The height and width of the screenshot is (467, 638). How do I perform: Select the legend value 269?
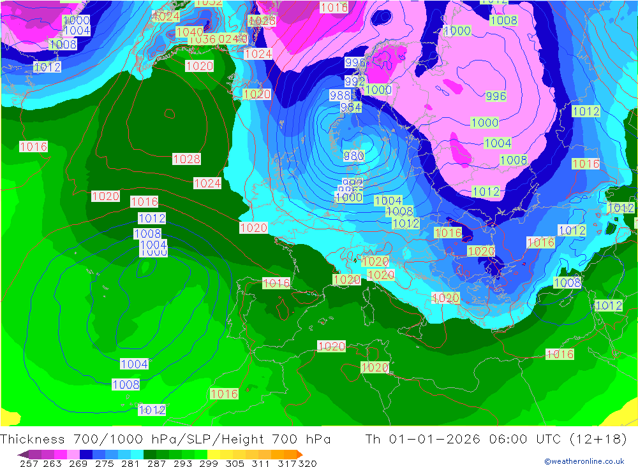click(x=78, y=463)
